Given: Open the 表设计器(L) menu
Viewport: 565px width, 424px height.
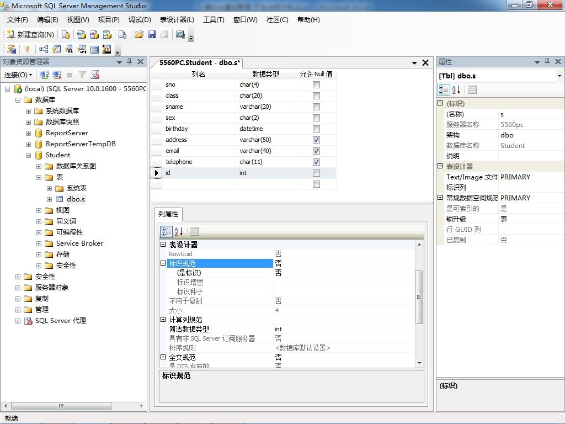Looking at the screenshot, I should pyautogui.click(x=177, y=19).
